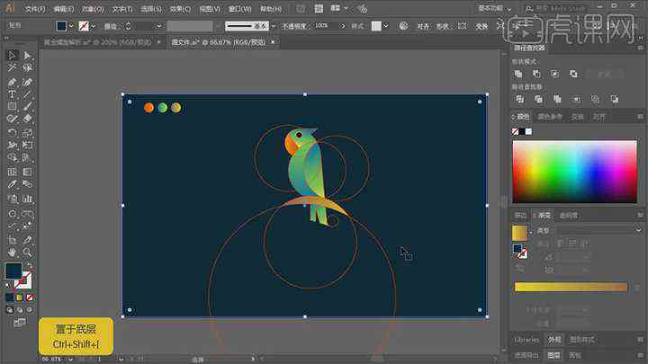Click the Intersect shape mode icon
This screenshot has width=648, height=364.
point(554,74)
